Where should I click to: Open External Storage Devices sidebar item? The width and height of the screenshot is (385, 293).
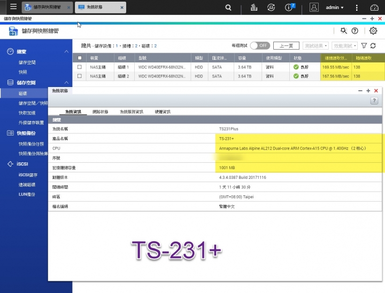coord(31,123)
